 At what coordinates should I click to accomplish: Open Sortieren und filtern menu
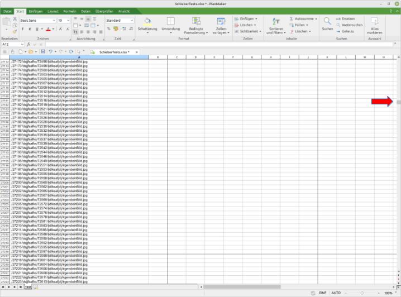[x=276, y=26]
